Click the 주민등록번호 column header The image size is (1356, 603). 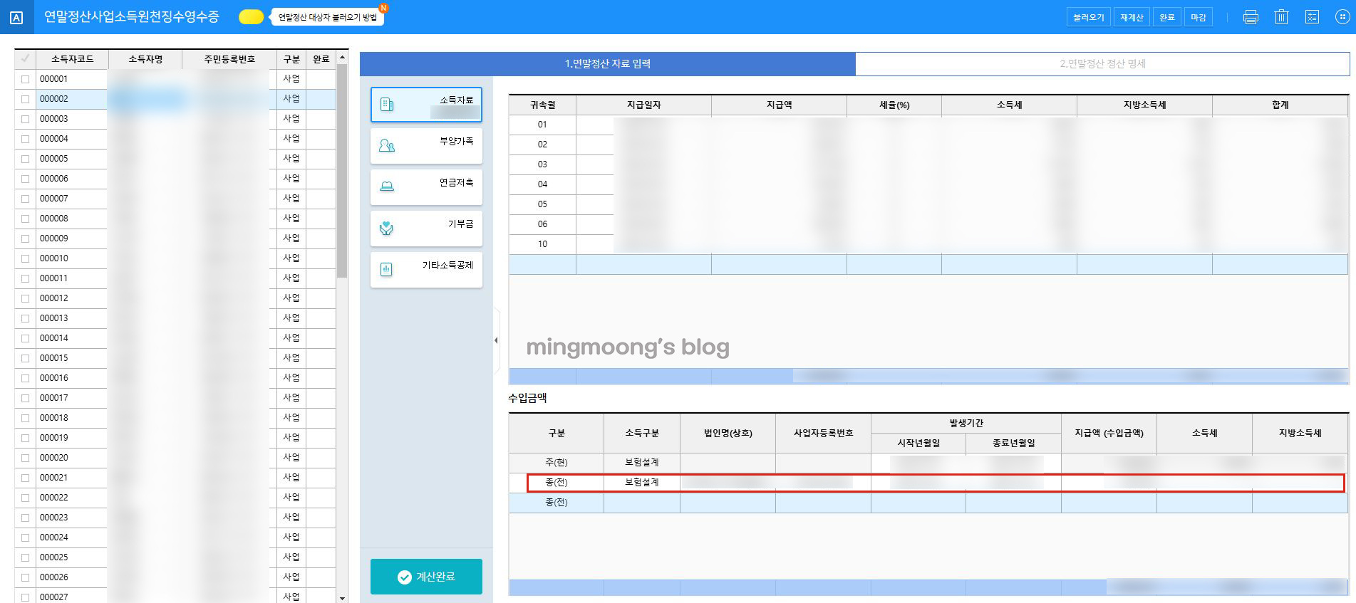pos(229,59)
